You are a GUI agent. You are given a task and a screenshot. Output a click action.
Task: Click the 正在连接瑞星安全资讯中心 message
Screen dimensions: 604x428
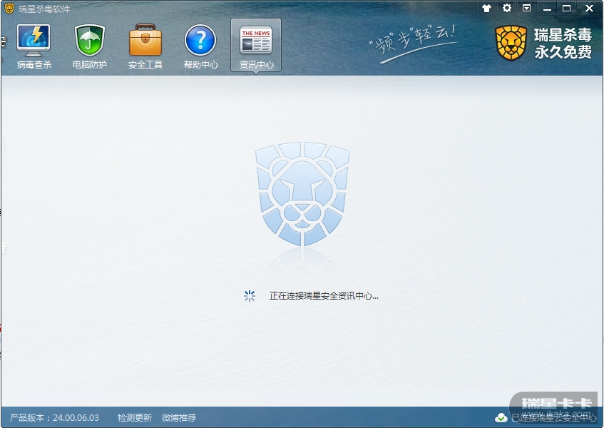point(324,296)
